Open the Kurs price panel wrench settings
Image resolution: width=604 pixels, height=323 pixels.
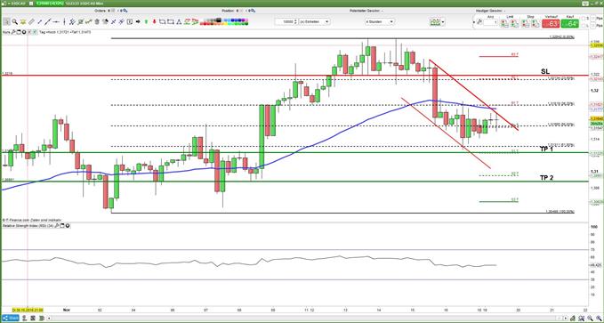point(13,32)
